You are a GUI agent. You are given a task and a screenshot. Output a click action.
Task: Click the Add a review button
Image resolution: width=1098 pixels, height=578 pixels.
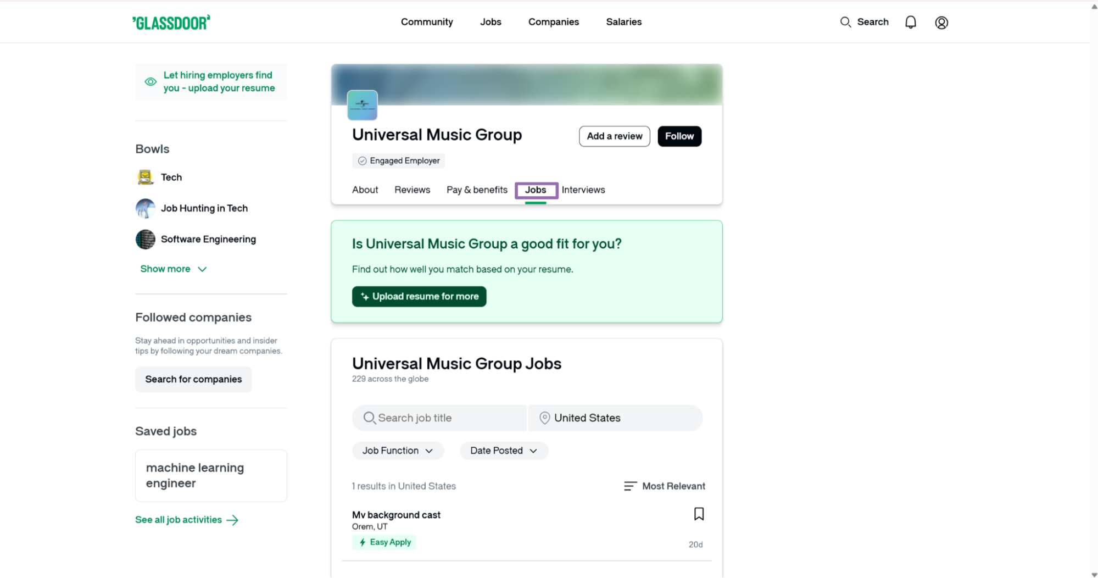(614, 136)
